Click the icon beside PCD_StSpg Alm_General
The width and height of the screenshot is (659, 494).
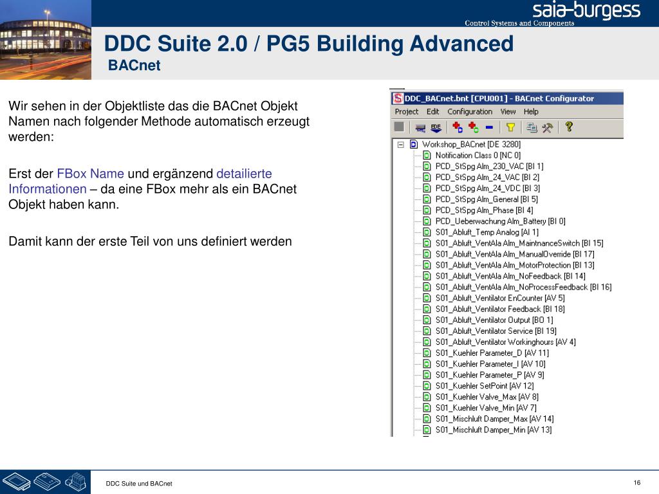tap(427, 199)
